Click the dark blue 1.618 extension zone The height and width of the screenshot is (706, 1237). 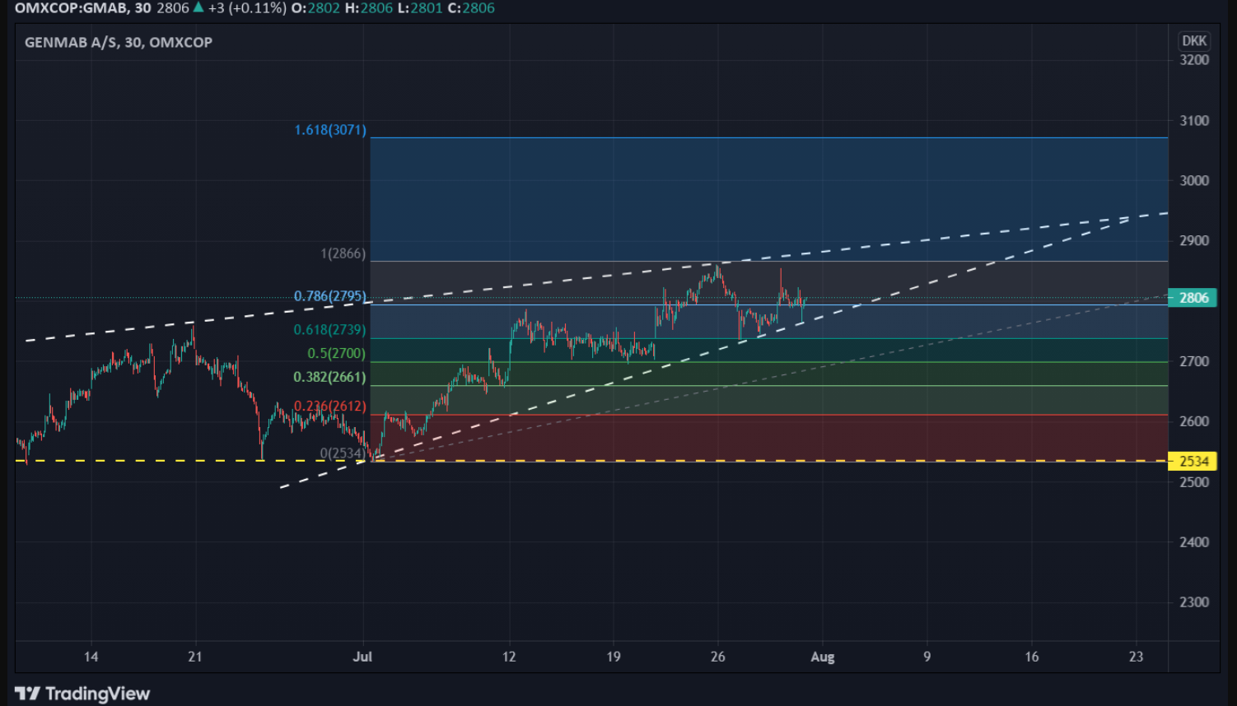click(769, 199)
